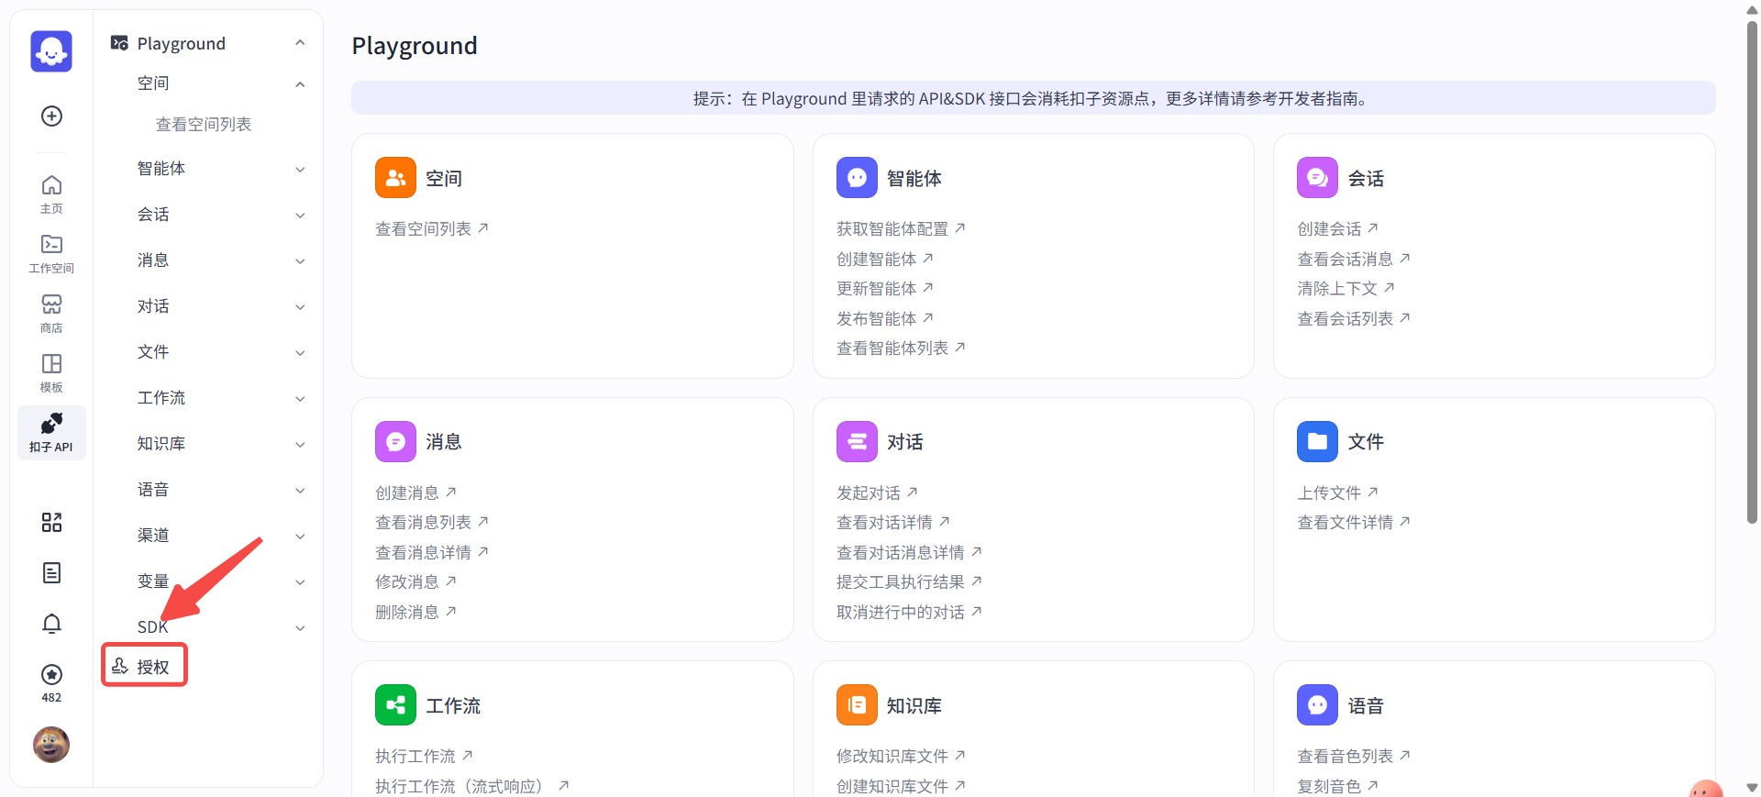Expand the 变量 navigation section
Viewport: 1761px width, 797px height.
300,582
